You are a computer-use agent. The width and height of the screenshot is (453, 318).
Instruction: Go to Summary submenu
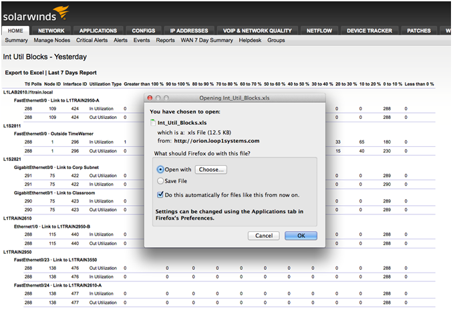16,40
